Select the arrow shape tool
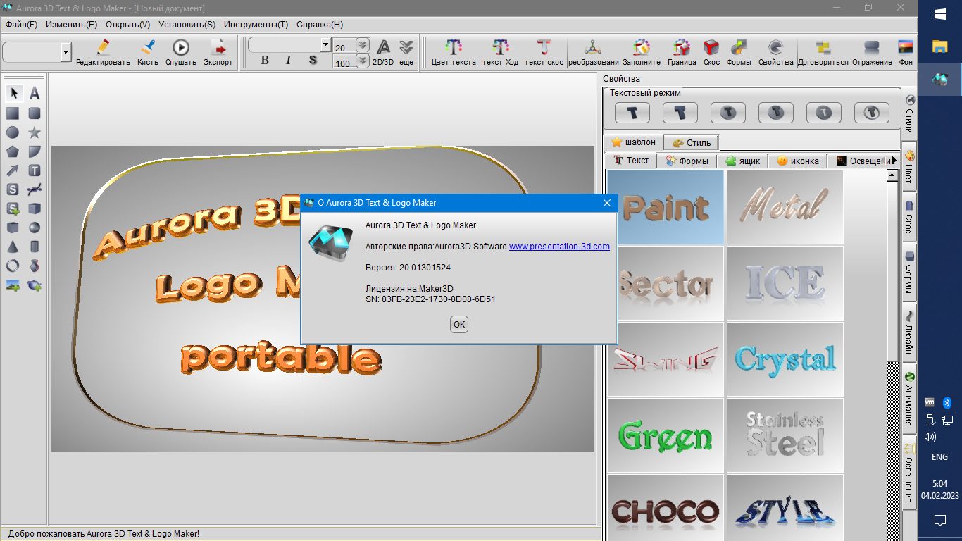962x541 pixels. (13, 170)
